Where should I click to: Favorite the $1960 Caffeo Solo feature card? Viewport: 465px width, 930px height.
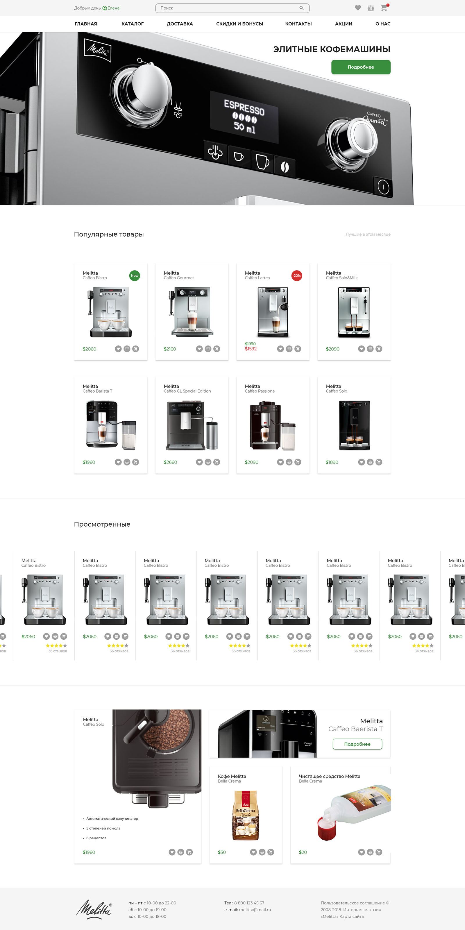pyautogui.click(x=172, y=852)
